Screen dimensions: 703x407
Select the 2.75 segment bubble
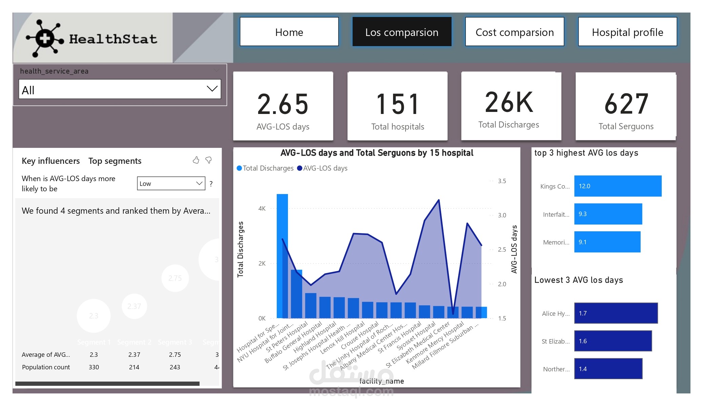[x=175, y=278]
